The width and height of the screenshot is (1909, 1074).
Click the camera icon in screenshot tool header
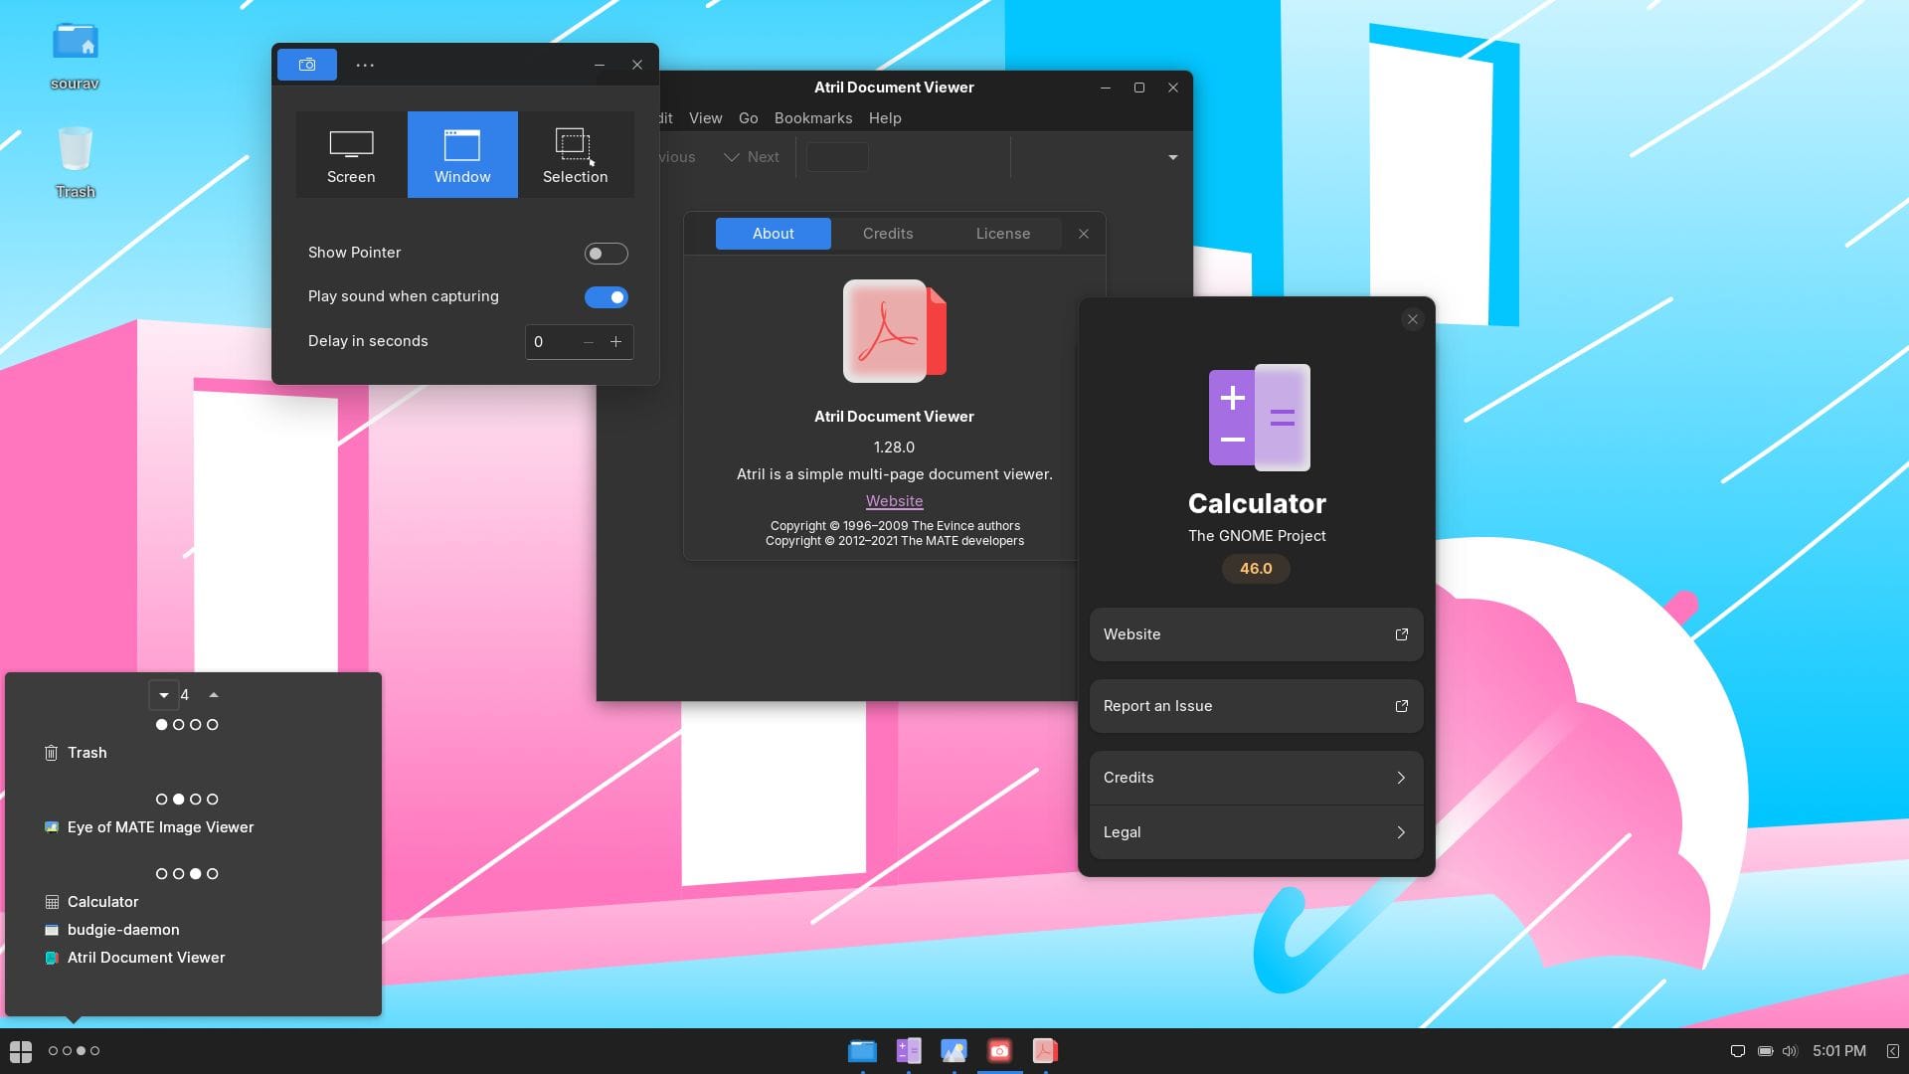click(307, 64)
